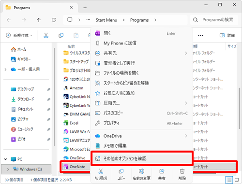
Task: Show hidden path with the ellipsis
Action: [88, 20]
